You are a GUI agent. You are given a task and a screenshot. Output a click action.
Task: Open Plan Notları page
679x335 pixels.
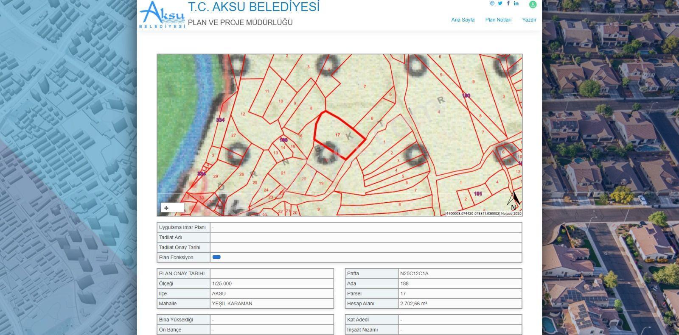pyautogui.click(x=498, y=20)
